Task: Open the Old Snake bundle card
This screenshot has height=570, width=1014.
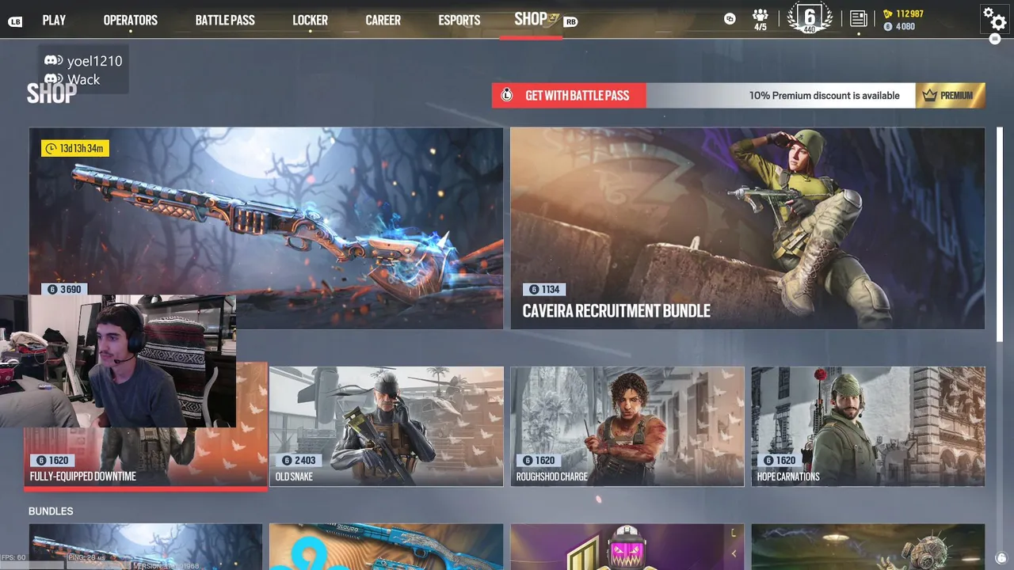Action: (x=386, y=426)
